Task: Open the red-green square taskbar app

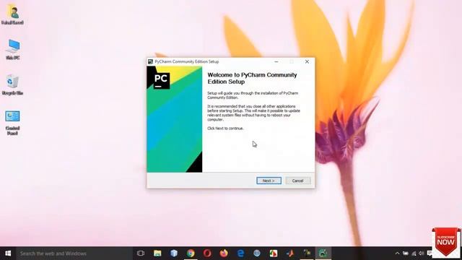Action: tap(274, 253)
